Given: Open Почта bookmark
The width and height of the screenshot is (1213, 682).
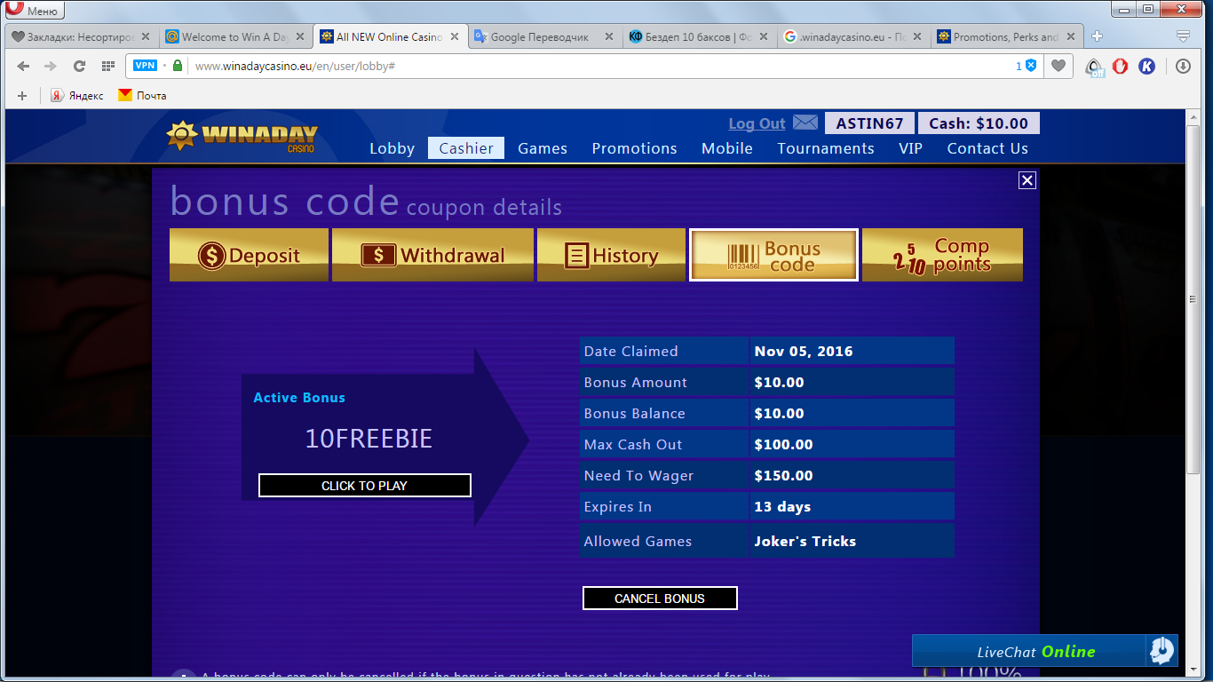Looking at the screenshot, I should pyautogui.click(x=142, y=96).
